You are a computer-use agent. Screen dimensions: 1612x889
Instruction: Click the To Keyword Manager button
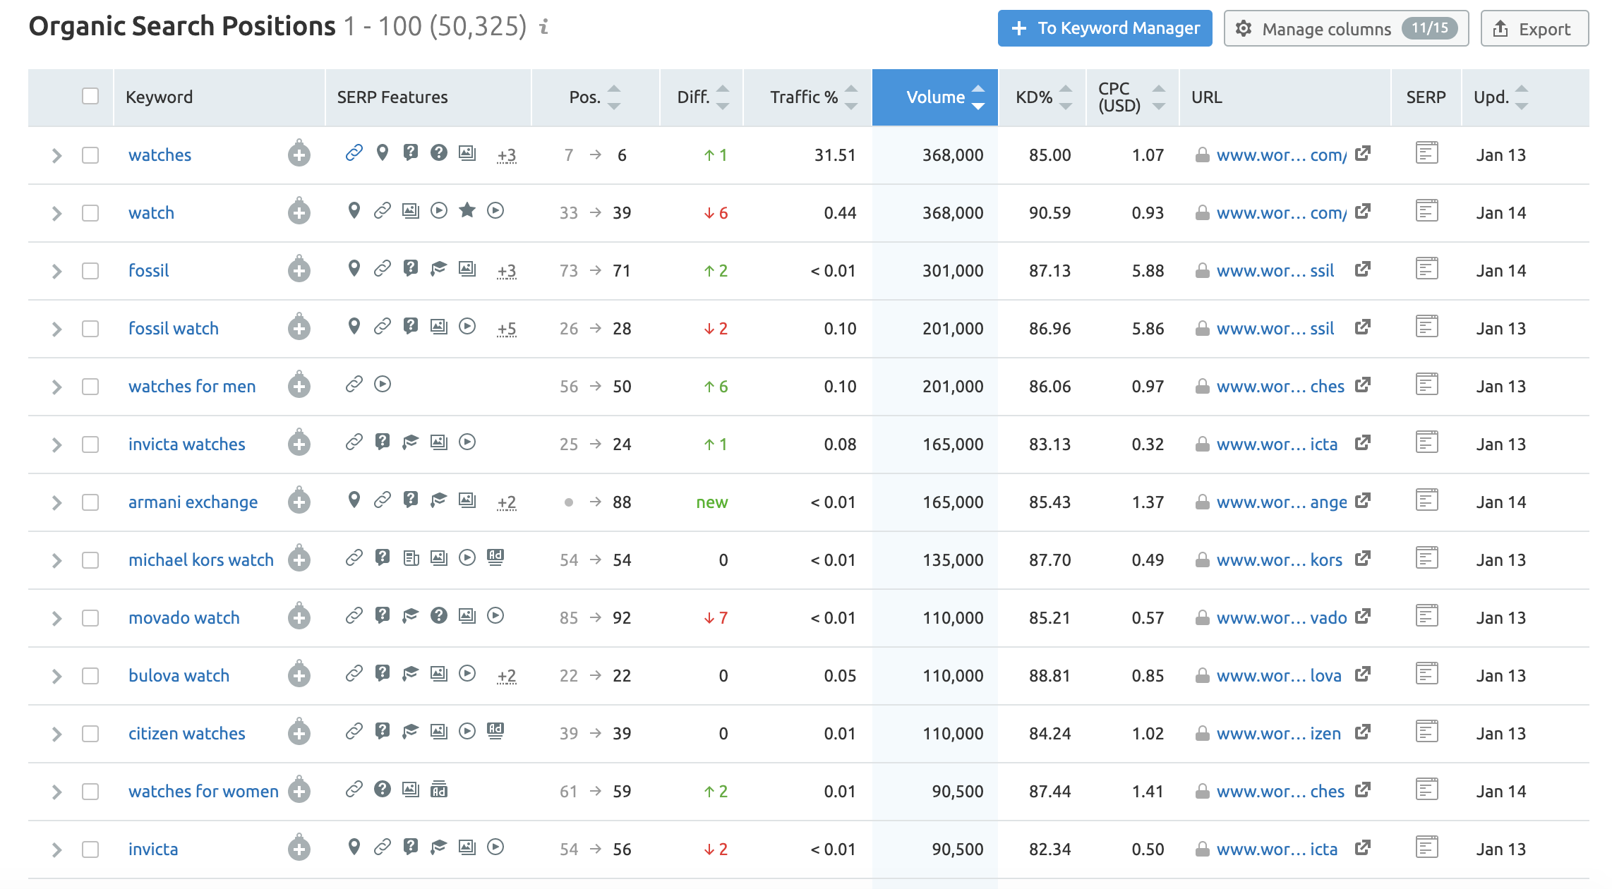(1105, 28)
